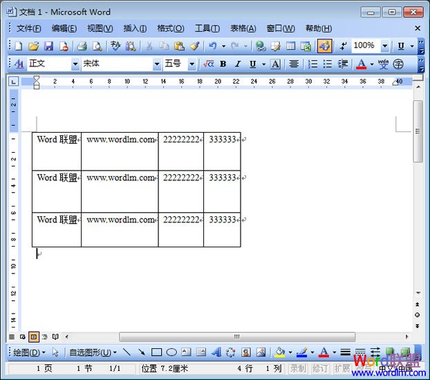Click the Print icon
This screenshot has height=380, width=430.
pos(82,46)
